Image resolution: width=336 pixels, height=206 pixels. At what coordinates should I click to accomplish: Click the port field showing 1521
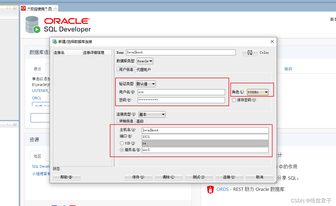point(205,137)
